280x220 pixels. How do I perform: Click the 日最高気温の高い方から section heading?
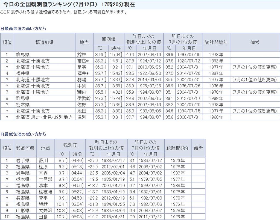[23, 28]
